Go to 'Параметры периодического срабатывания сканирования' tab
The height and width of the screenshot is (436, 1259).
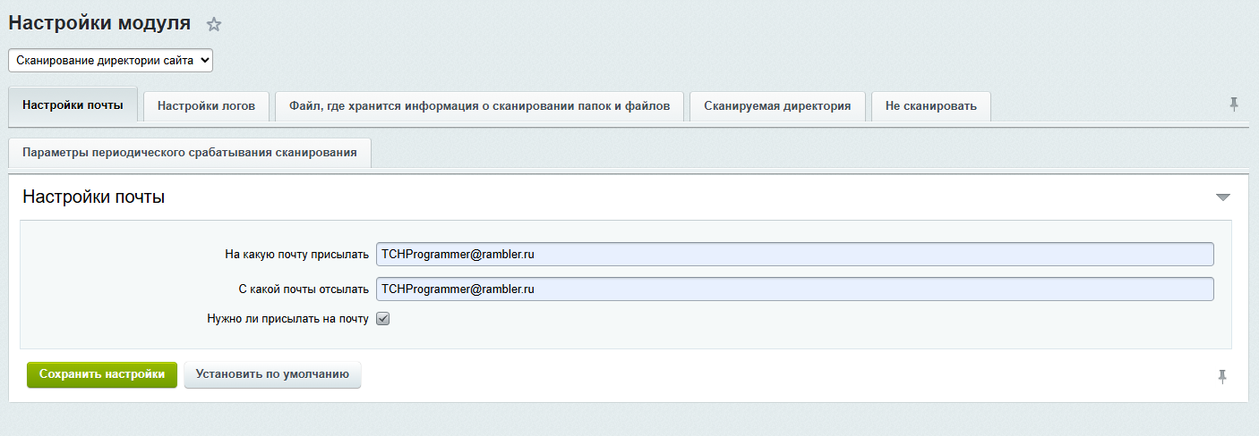pyautogui.click(x=190, y=153)
